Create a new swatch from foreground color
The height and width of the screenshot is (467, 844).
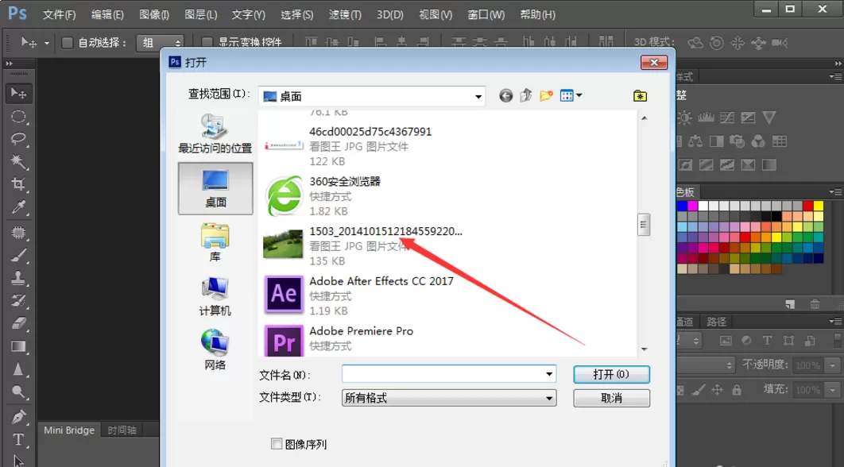point(790,304)
